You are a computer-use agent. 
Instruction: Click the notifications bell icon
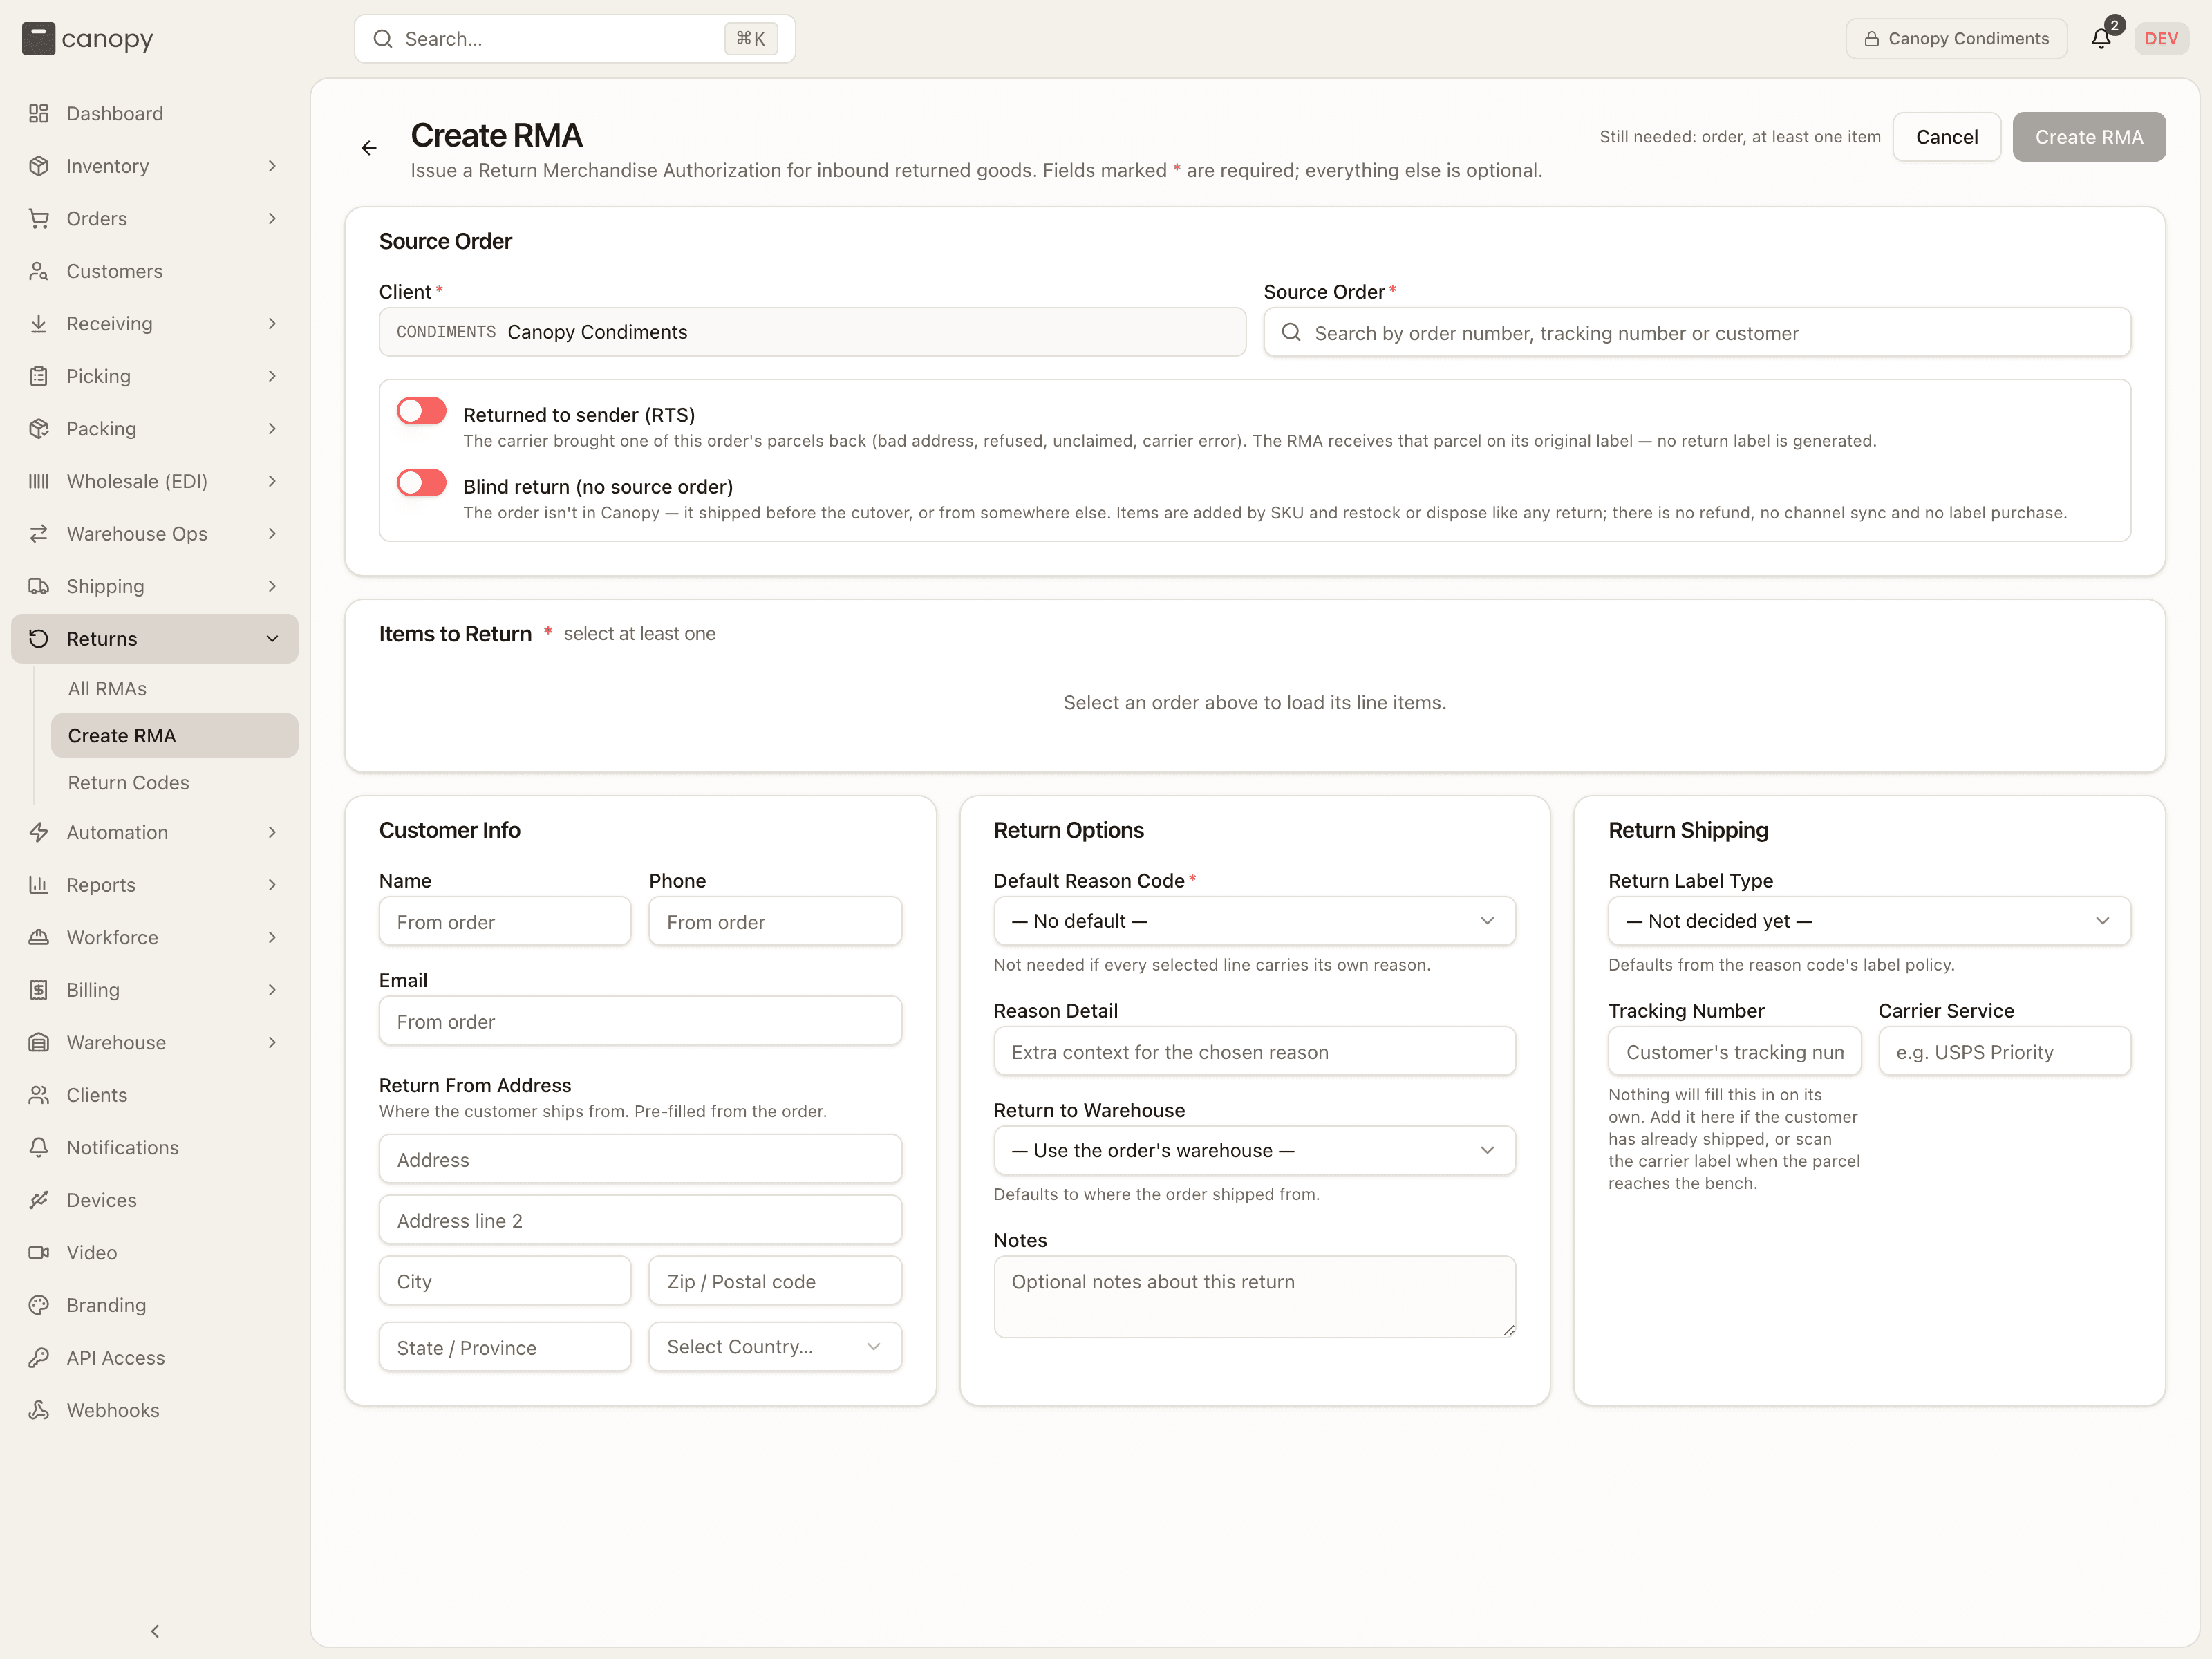click(2100, 38)
